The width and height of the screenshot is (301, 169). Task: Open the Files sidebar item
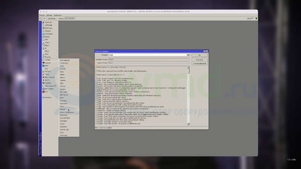tap(50, 66)
